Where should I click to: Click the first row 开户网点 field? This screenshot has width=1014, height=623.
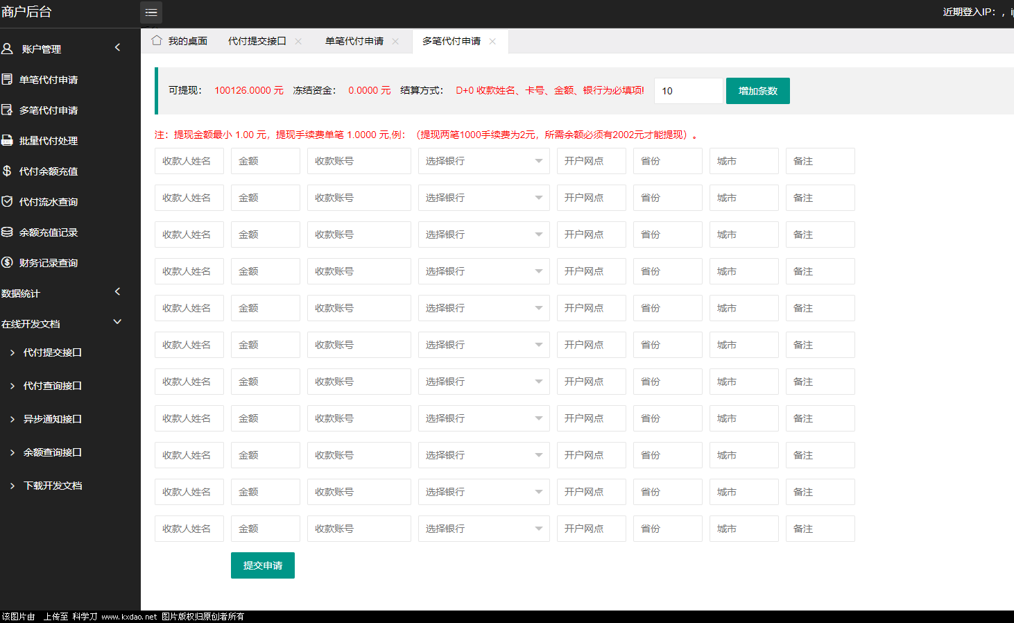pos(592,161)
